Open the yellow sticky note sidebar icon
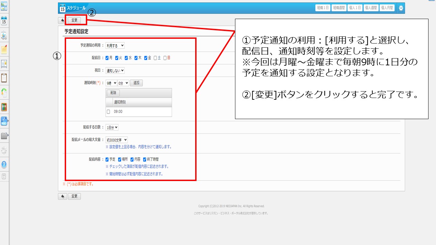The width and height of the screenshot is (436, 245). pyautogui.click(x=4, y=49)
